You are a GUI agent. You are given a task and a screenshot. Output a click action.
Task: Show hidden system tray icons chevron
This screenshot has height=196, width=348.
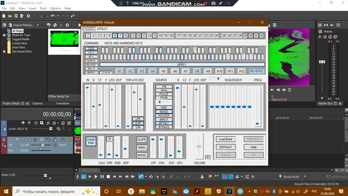(249, 191)
